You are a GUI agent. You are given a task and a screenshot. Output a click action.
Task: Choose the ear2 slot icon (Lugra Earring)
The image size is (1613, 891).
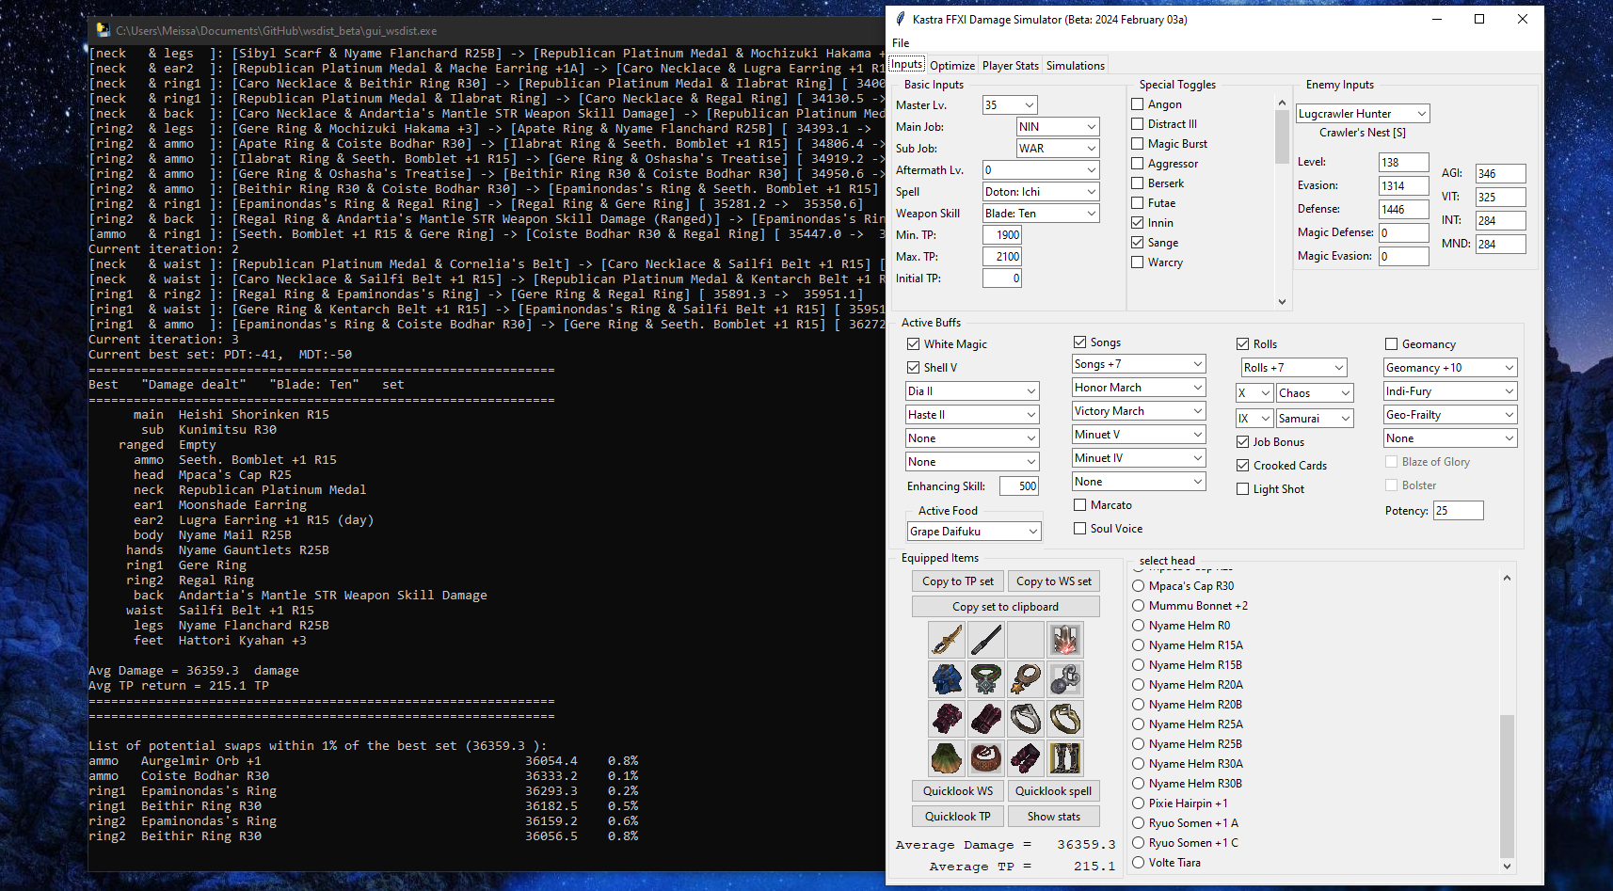[x=1065, y=679]
